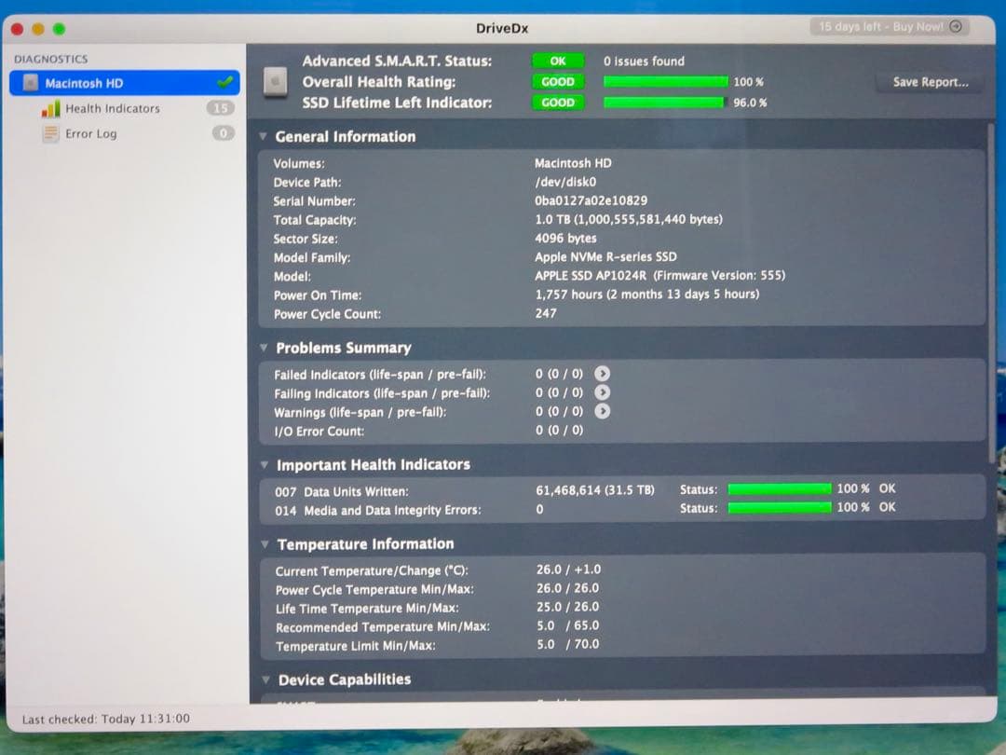This screenshot has width=1006, height=755.
Task: Click the SSD Lifetime Left progress bar
Action: point(665,103)
